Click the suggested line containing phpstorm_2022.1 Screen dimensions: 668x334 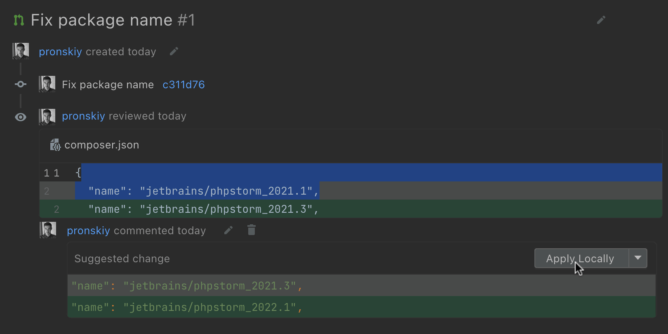(x=187, y=307)
